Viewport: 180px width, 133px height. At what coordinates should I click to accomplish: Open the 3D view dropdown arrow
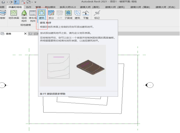7,2
